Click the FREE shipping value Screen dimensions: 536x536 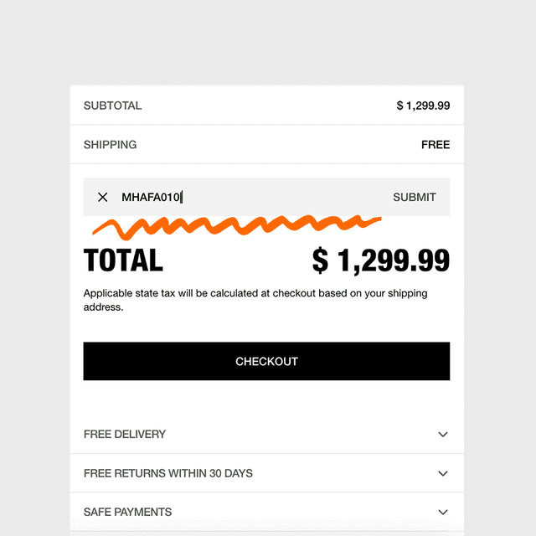(x=435, y=144)
